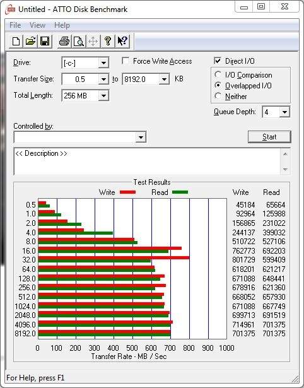Expand the Queue Depth dropdown
Screen dimensions: 304x388
[284, 112]
